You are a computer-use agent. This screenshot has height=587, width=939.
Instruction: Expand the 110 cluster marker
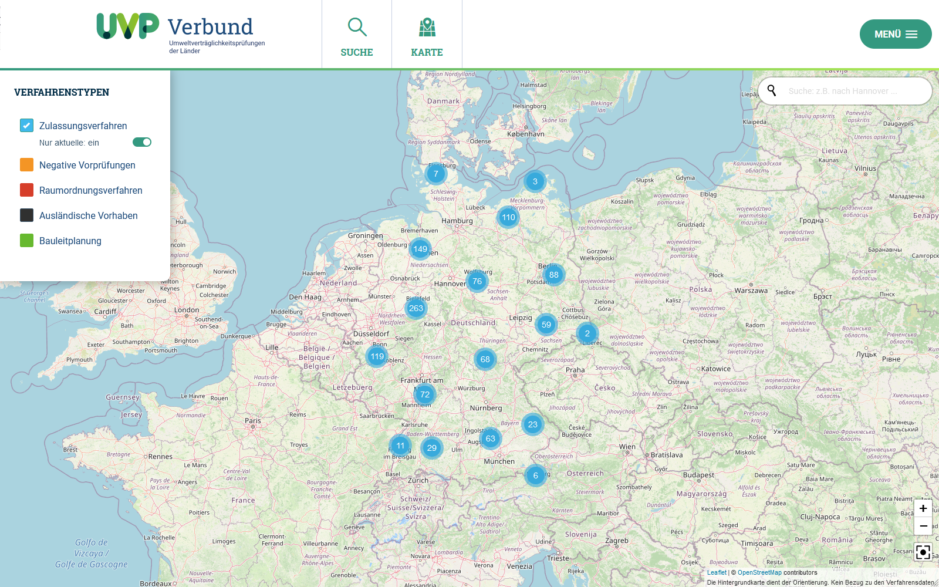click(508, 217)
